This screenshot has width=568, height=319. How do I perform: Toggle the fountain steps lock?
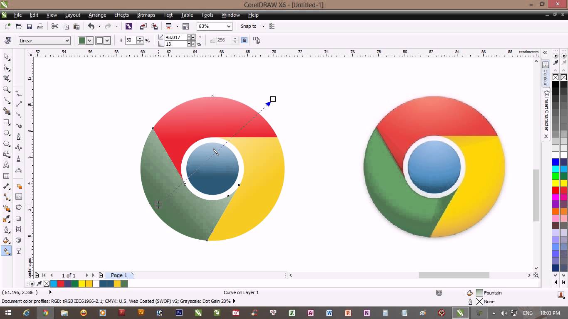click(244, 40)
